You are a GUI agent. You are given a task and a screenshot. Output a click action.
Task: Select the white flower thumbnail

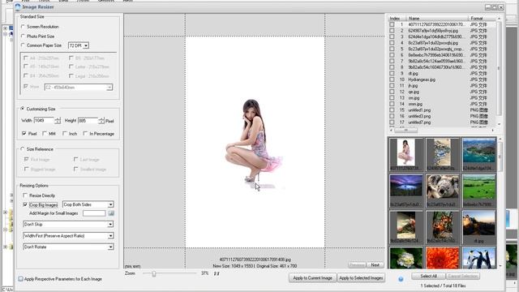406,258
